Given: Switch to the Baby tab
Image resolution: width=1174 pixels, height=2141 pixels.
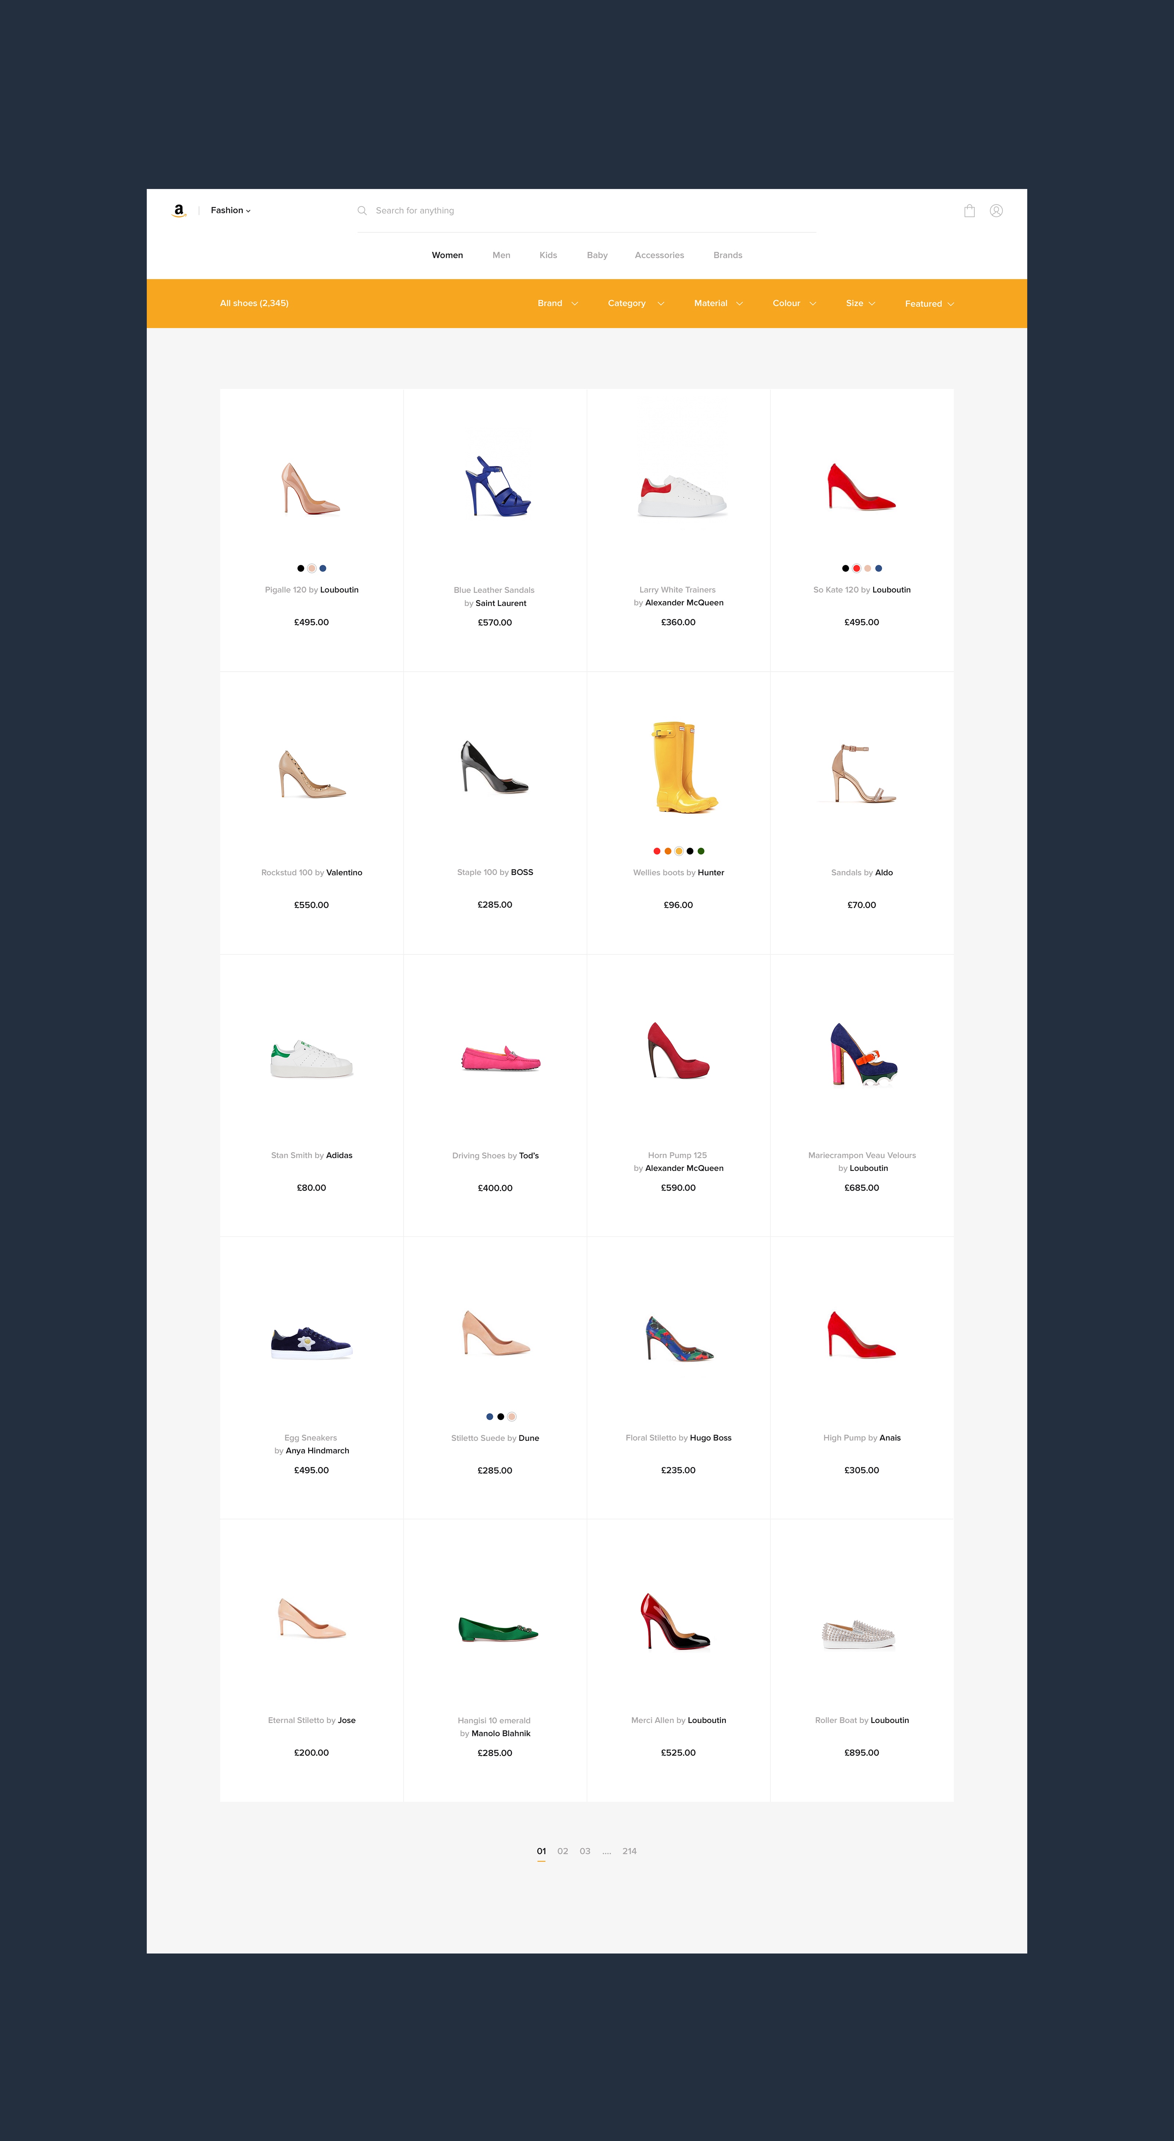Looking at the screenshot, I should point(597,255).
